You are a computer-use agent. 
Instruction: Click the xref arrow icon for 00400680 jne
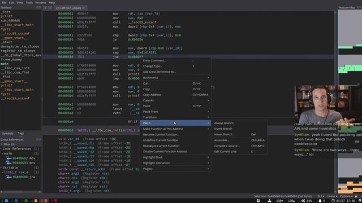coord(9,177)
